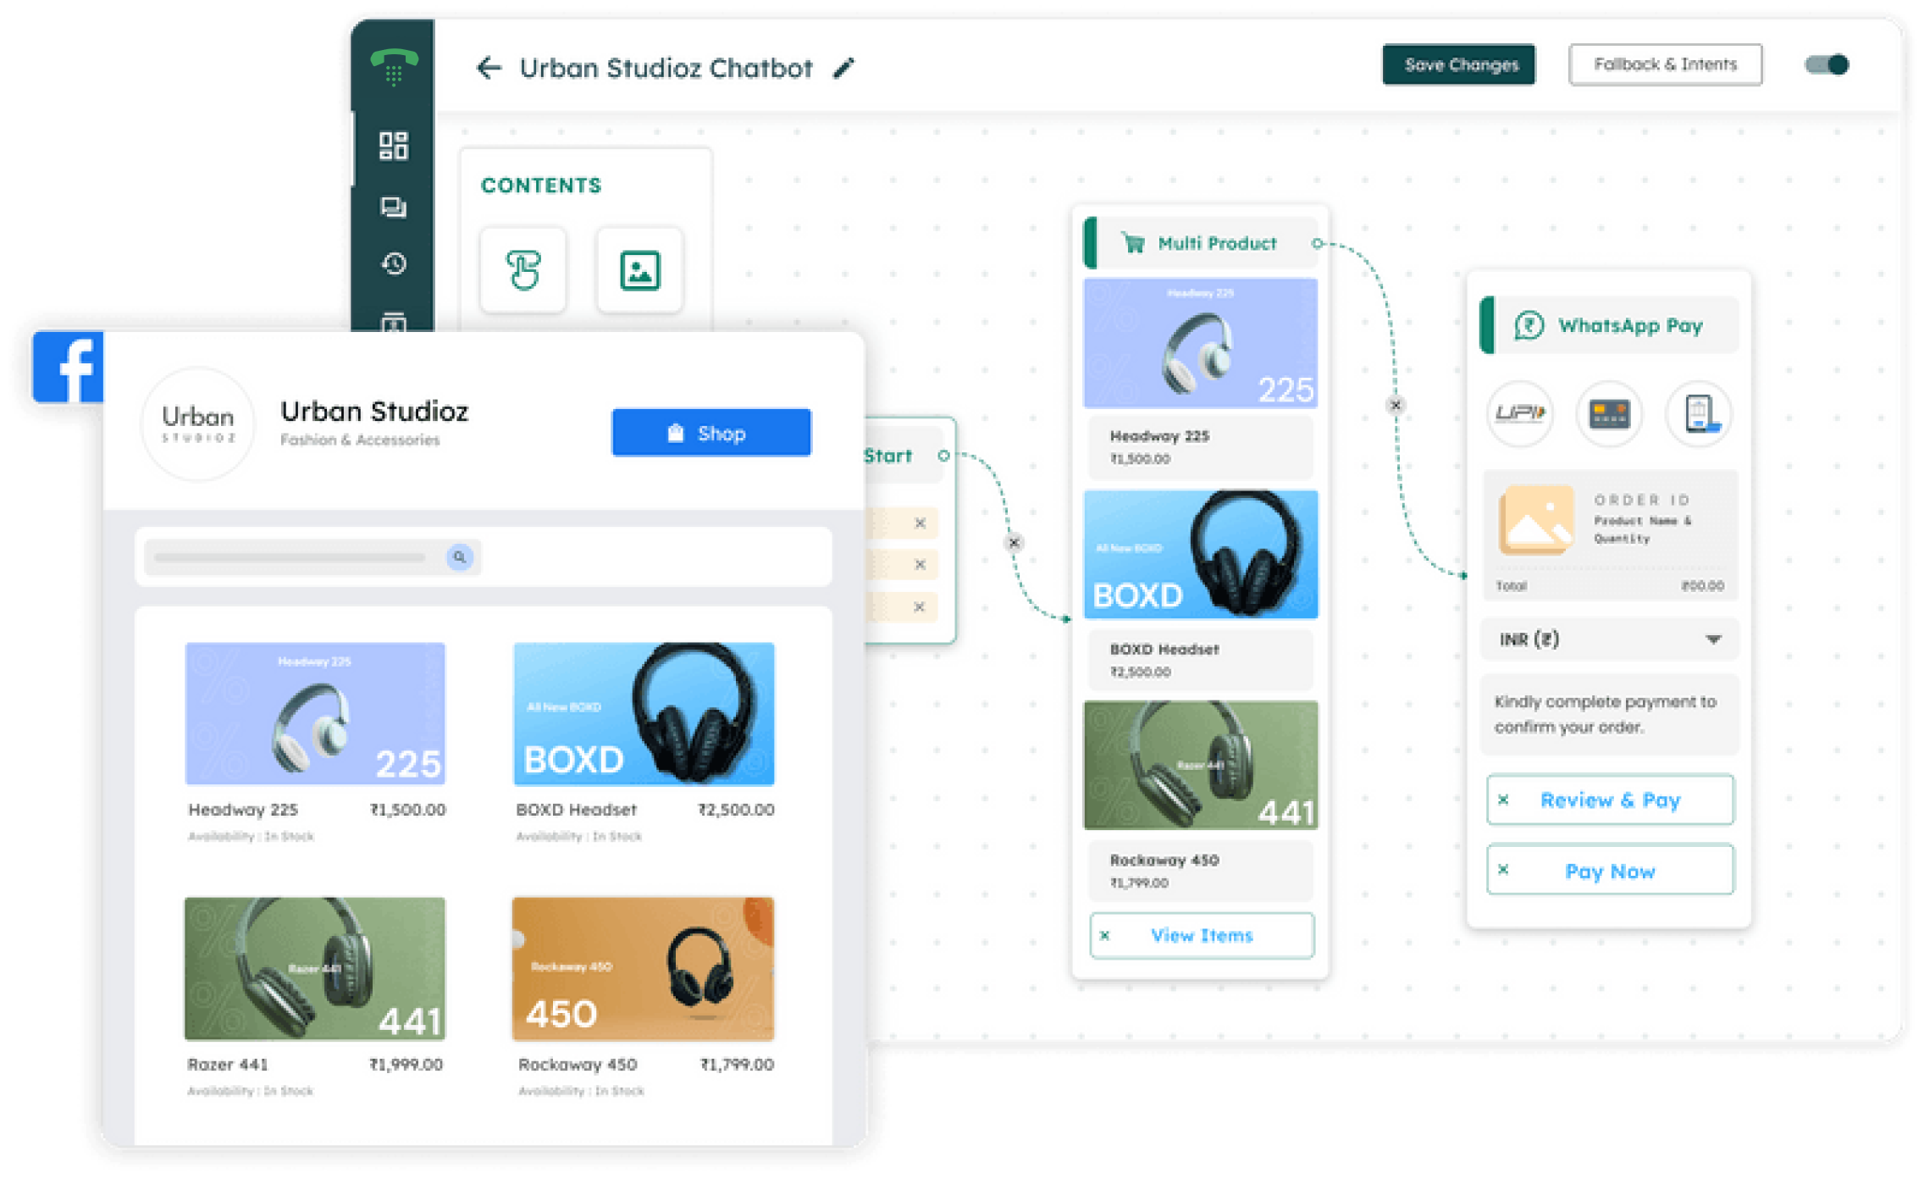Screen dimensions: 1924x1179
Task: Click Rockaway 450 name in Multi Product
Action: point(1164,860)
